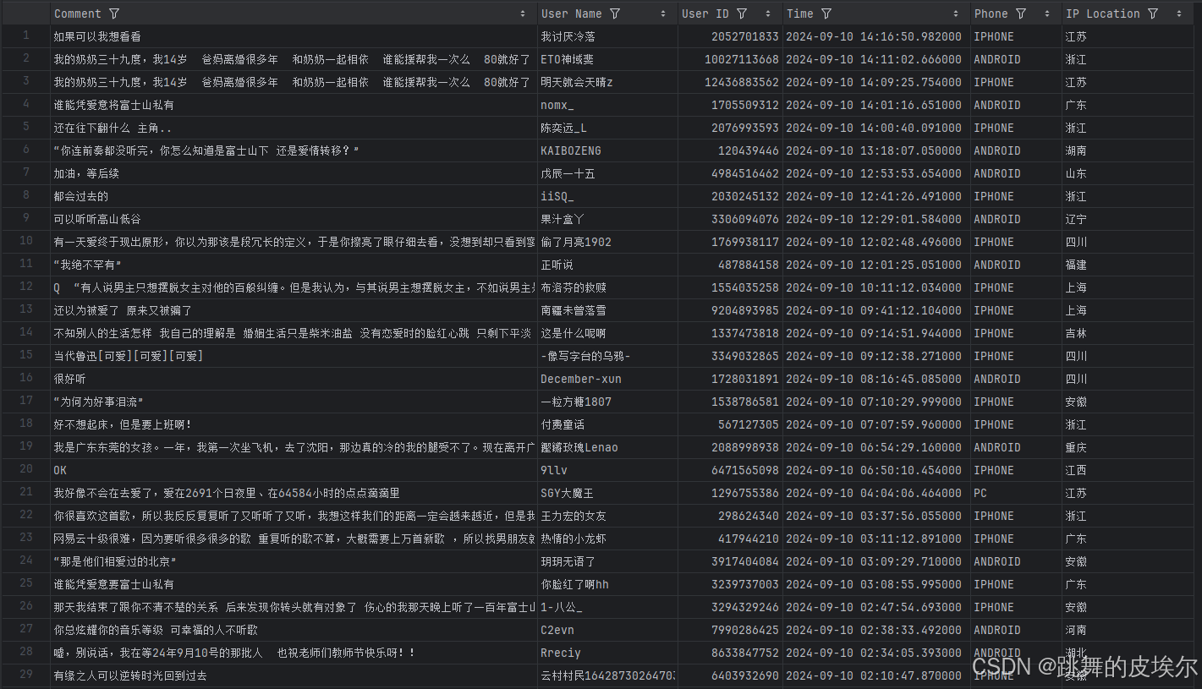
Task: Click comment cell 'OK' in row 20
Action: [294, 470]
